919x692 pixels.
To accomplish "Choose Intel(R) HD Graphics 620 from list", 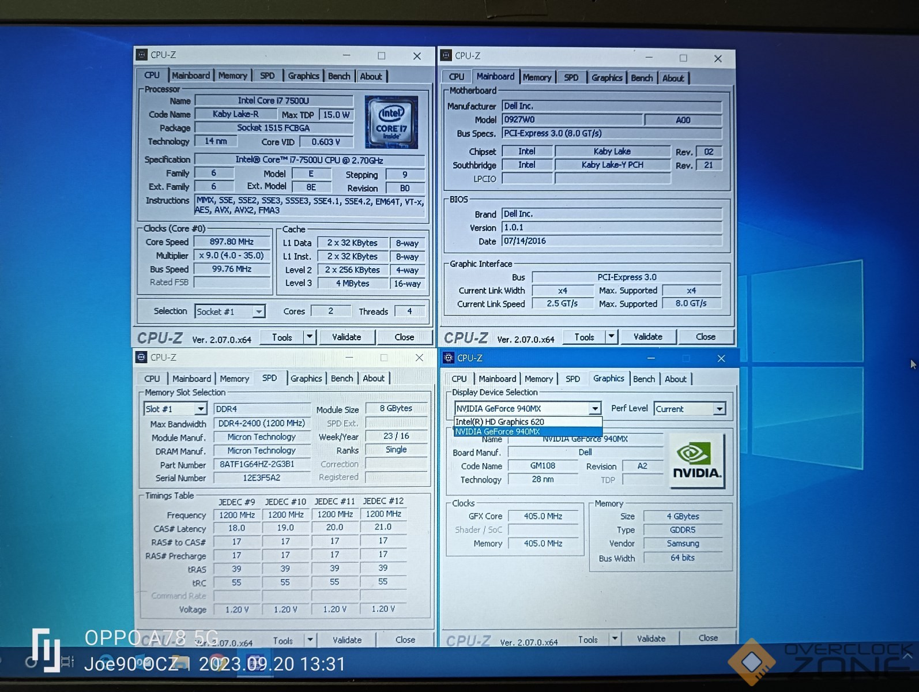I will point(528,422).
